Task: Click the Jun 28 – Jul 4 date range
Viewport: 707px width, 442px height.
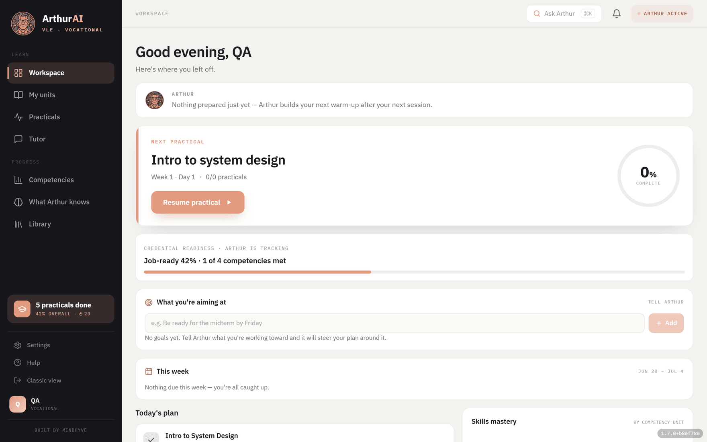Action: [x=661, y=371]
